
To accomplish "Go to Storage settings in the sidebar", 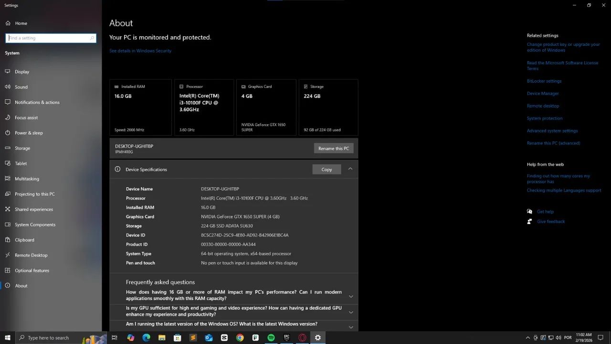I will point(22,148).
